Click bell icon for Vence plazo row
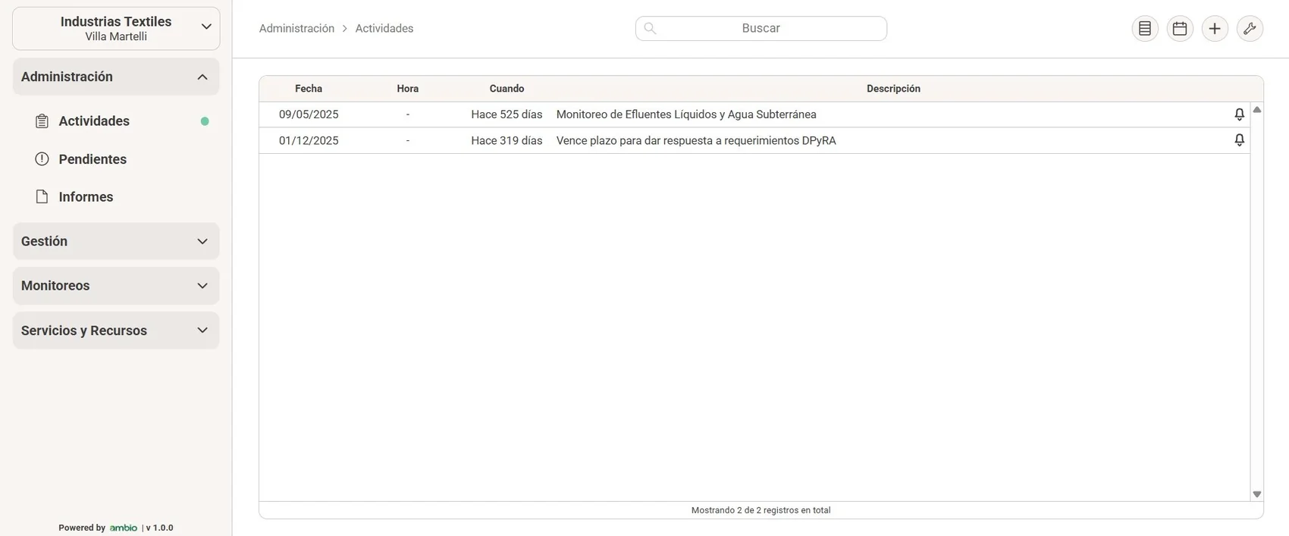This screenshot has width=1289, height=536. (x=1239, y=140)
